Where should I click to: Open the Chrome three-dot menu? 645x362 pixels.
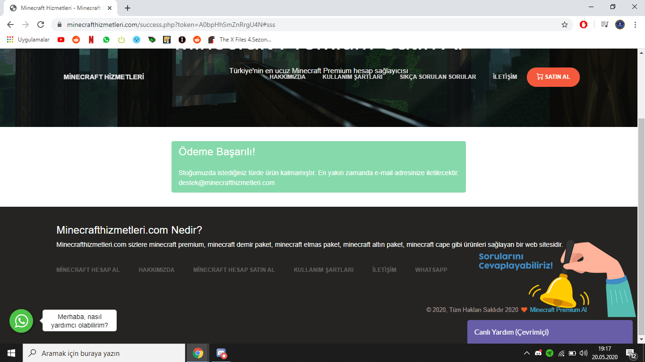(635, 25)
